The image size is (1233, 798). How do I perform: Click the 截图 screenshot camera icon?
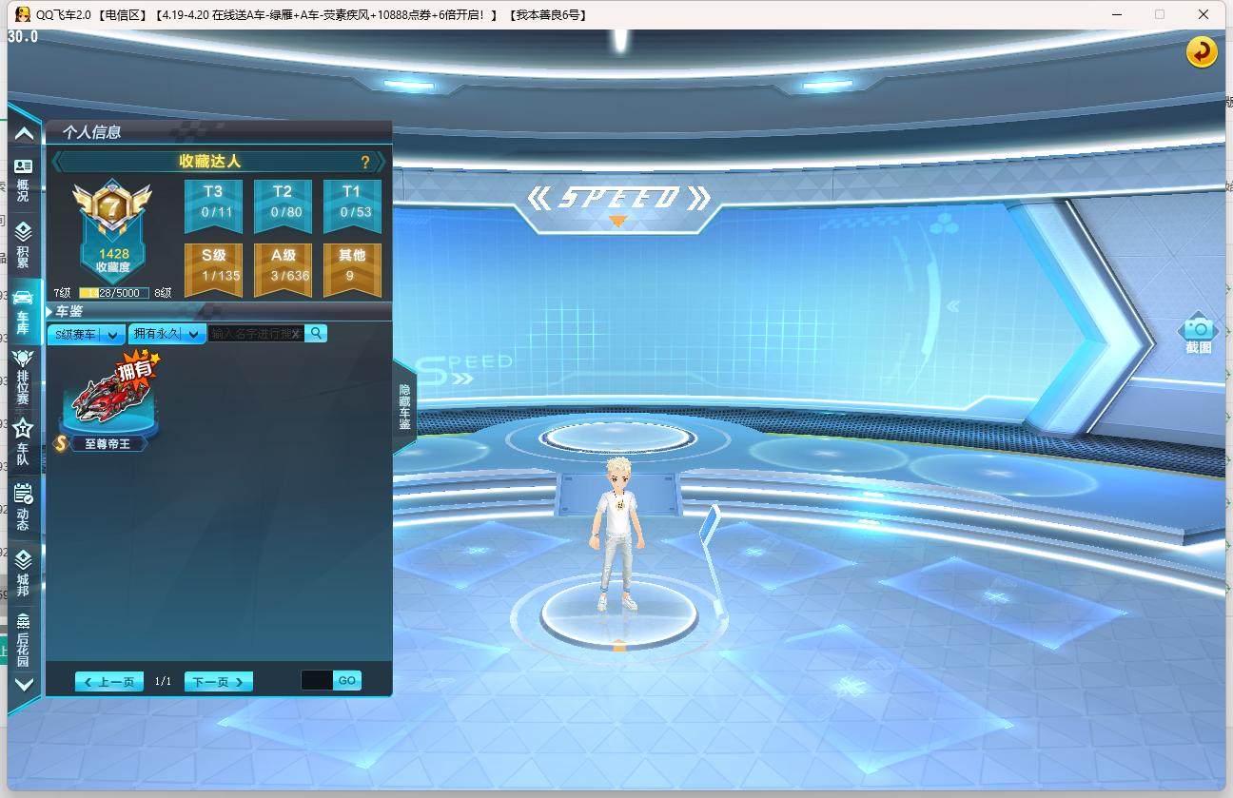tap(1199, 334)
